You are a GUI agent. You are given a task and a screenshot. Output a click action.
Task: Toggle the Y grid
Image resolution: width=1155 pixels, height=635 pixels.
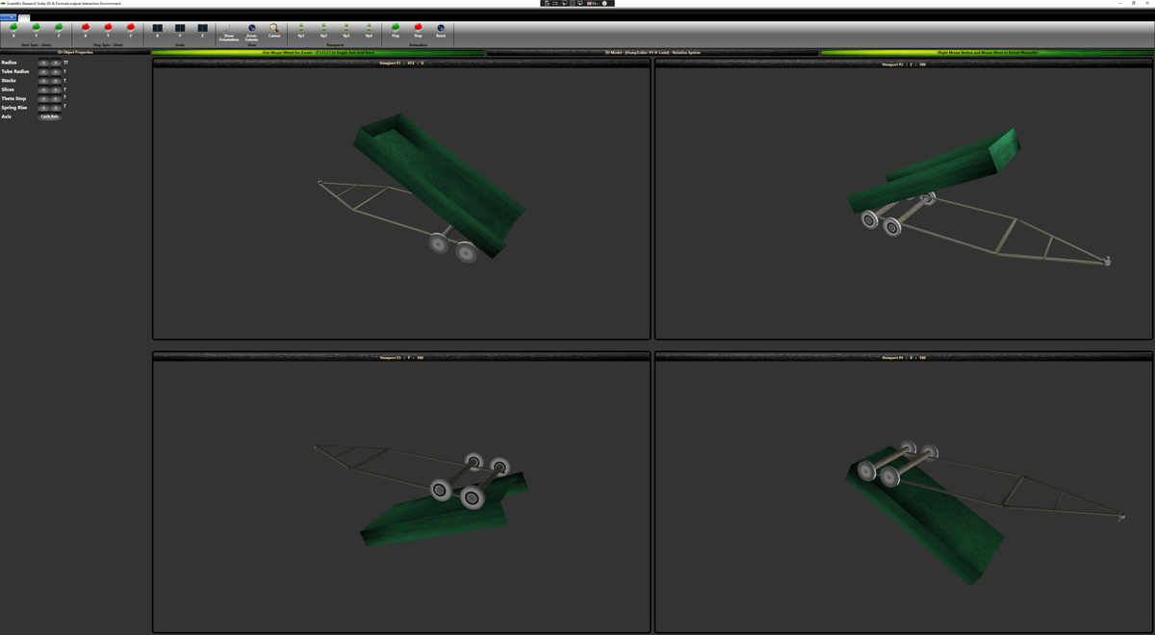178,29
